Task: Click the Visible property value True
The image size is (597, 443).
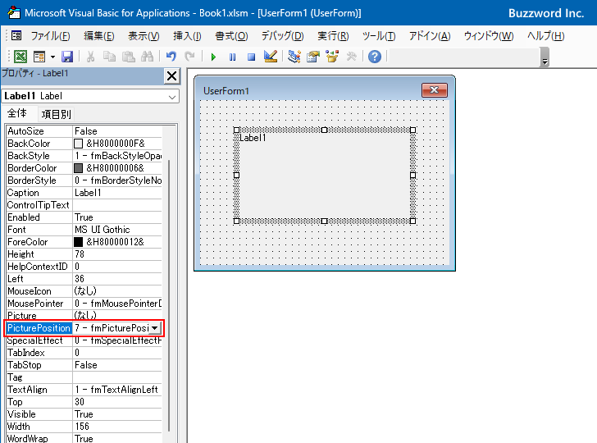Action: pos(117,414)
